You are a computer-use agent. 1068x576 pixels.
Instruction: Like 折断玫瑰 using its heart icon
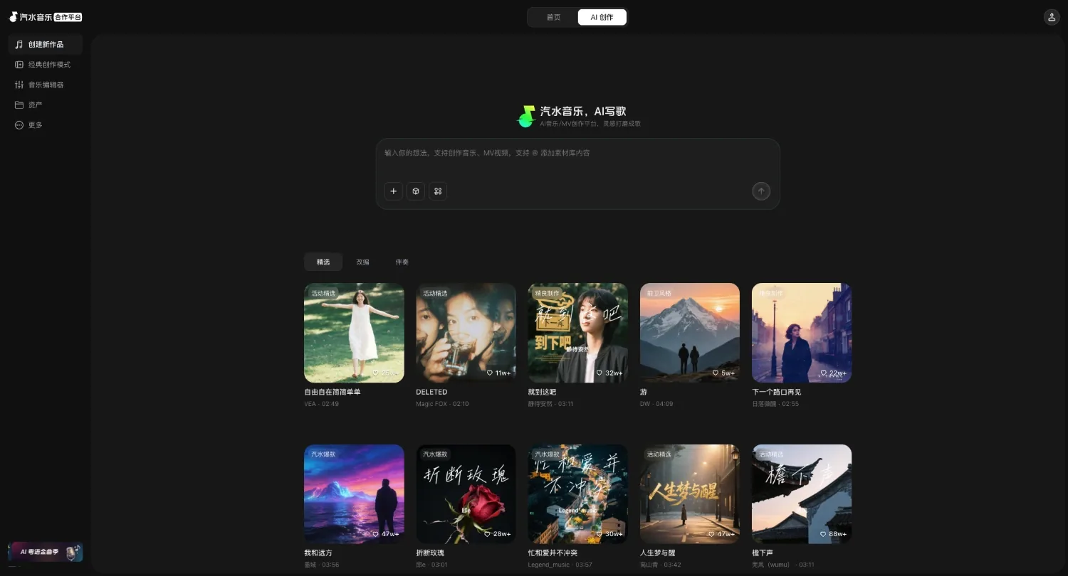pos(488,534)
